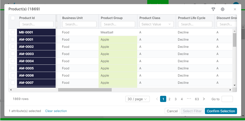Expand the ellipsis to jump pages
This screenshot has width=245, height=121.
pyautogui.click(x=189, y=99)
